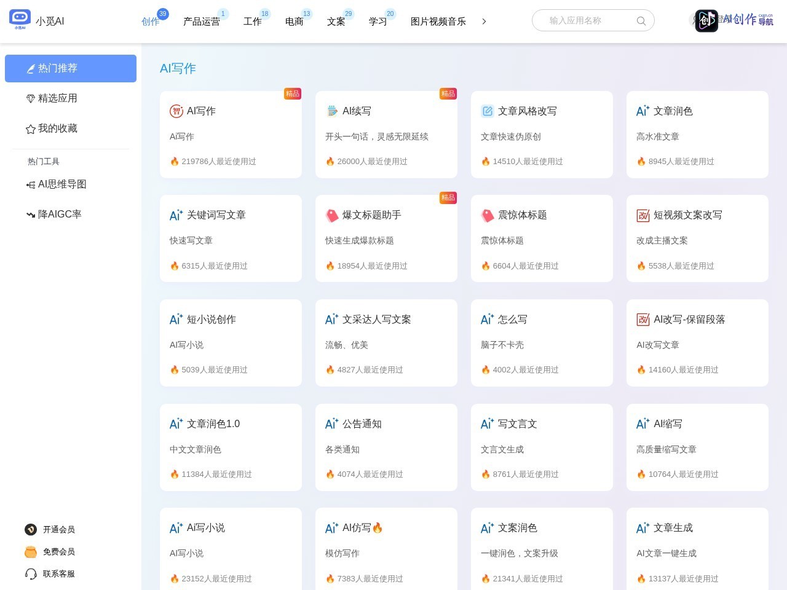Click the 文章润色 card's AI icon

(643, 111)
